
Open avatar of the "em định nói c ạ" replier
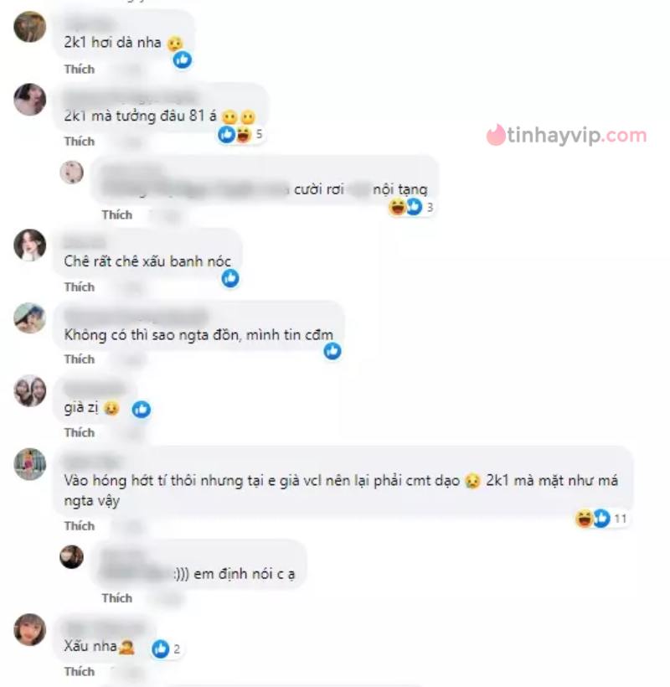[71, 557]
